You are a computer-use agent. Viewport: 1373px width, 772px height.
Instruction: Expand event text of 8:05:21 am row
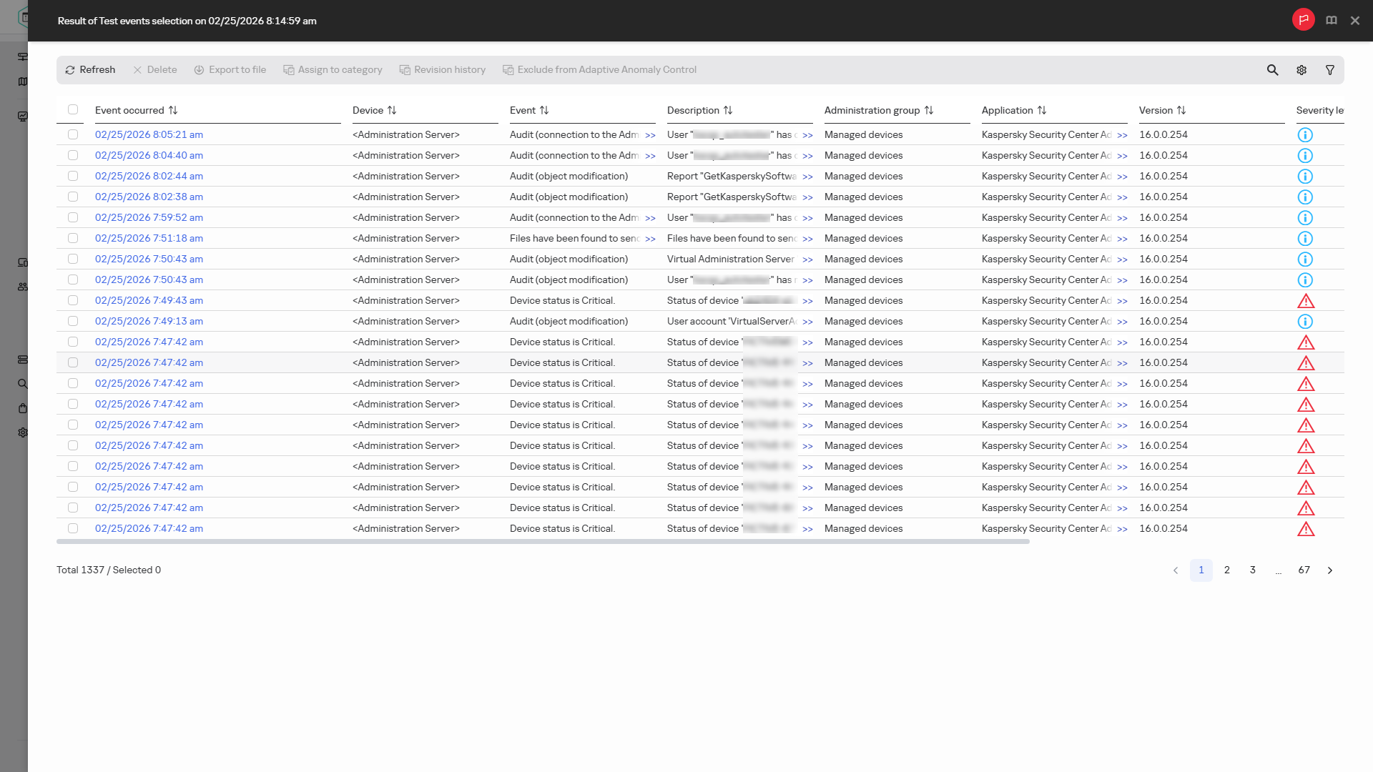pos(650,135)
